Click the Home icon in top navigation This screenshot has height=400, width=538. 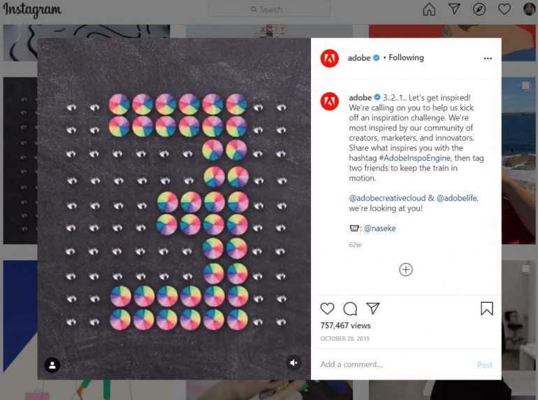429,9
